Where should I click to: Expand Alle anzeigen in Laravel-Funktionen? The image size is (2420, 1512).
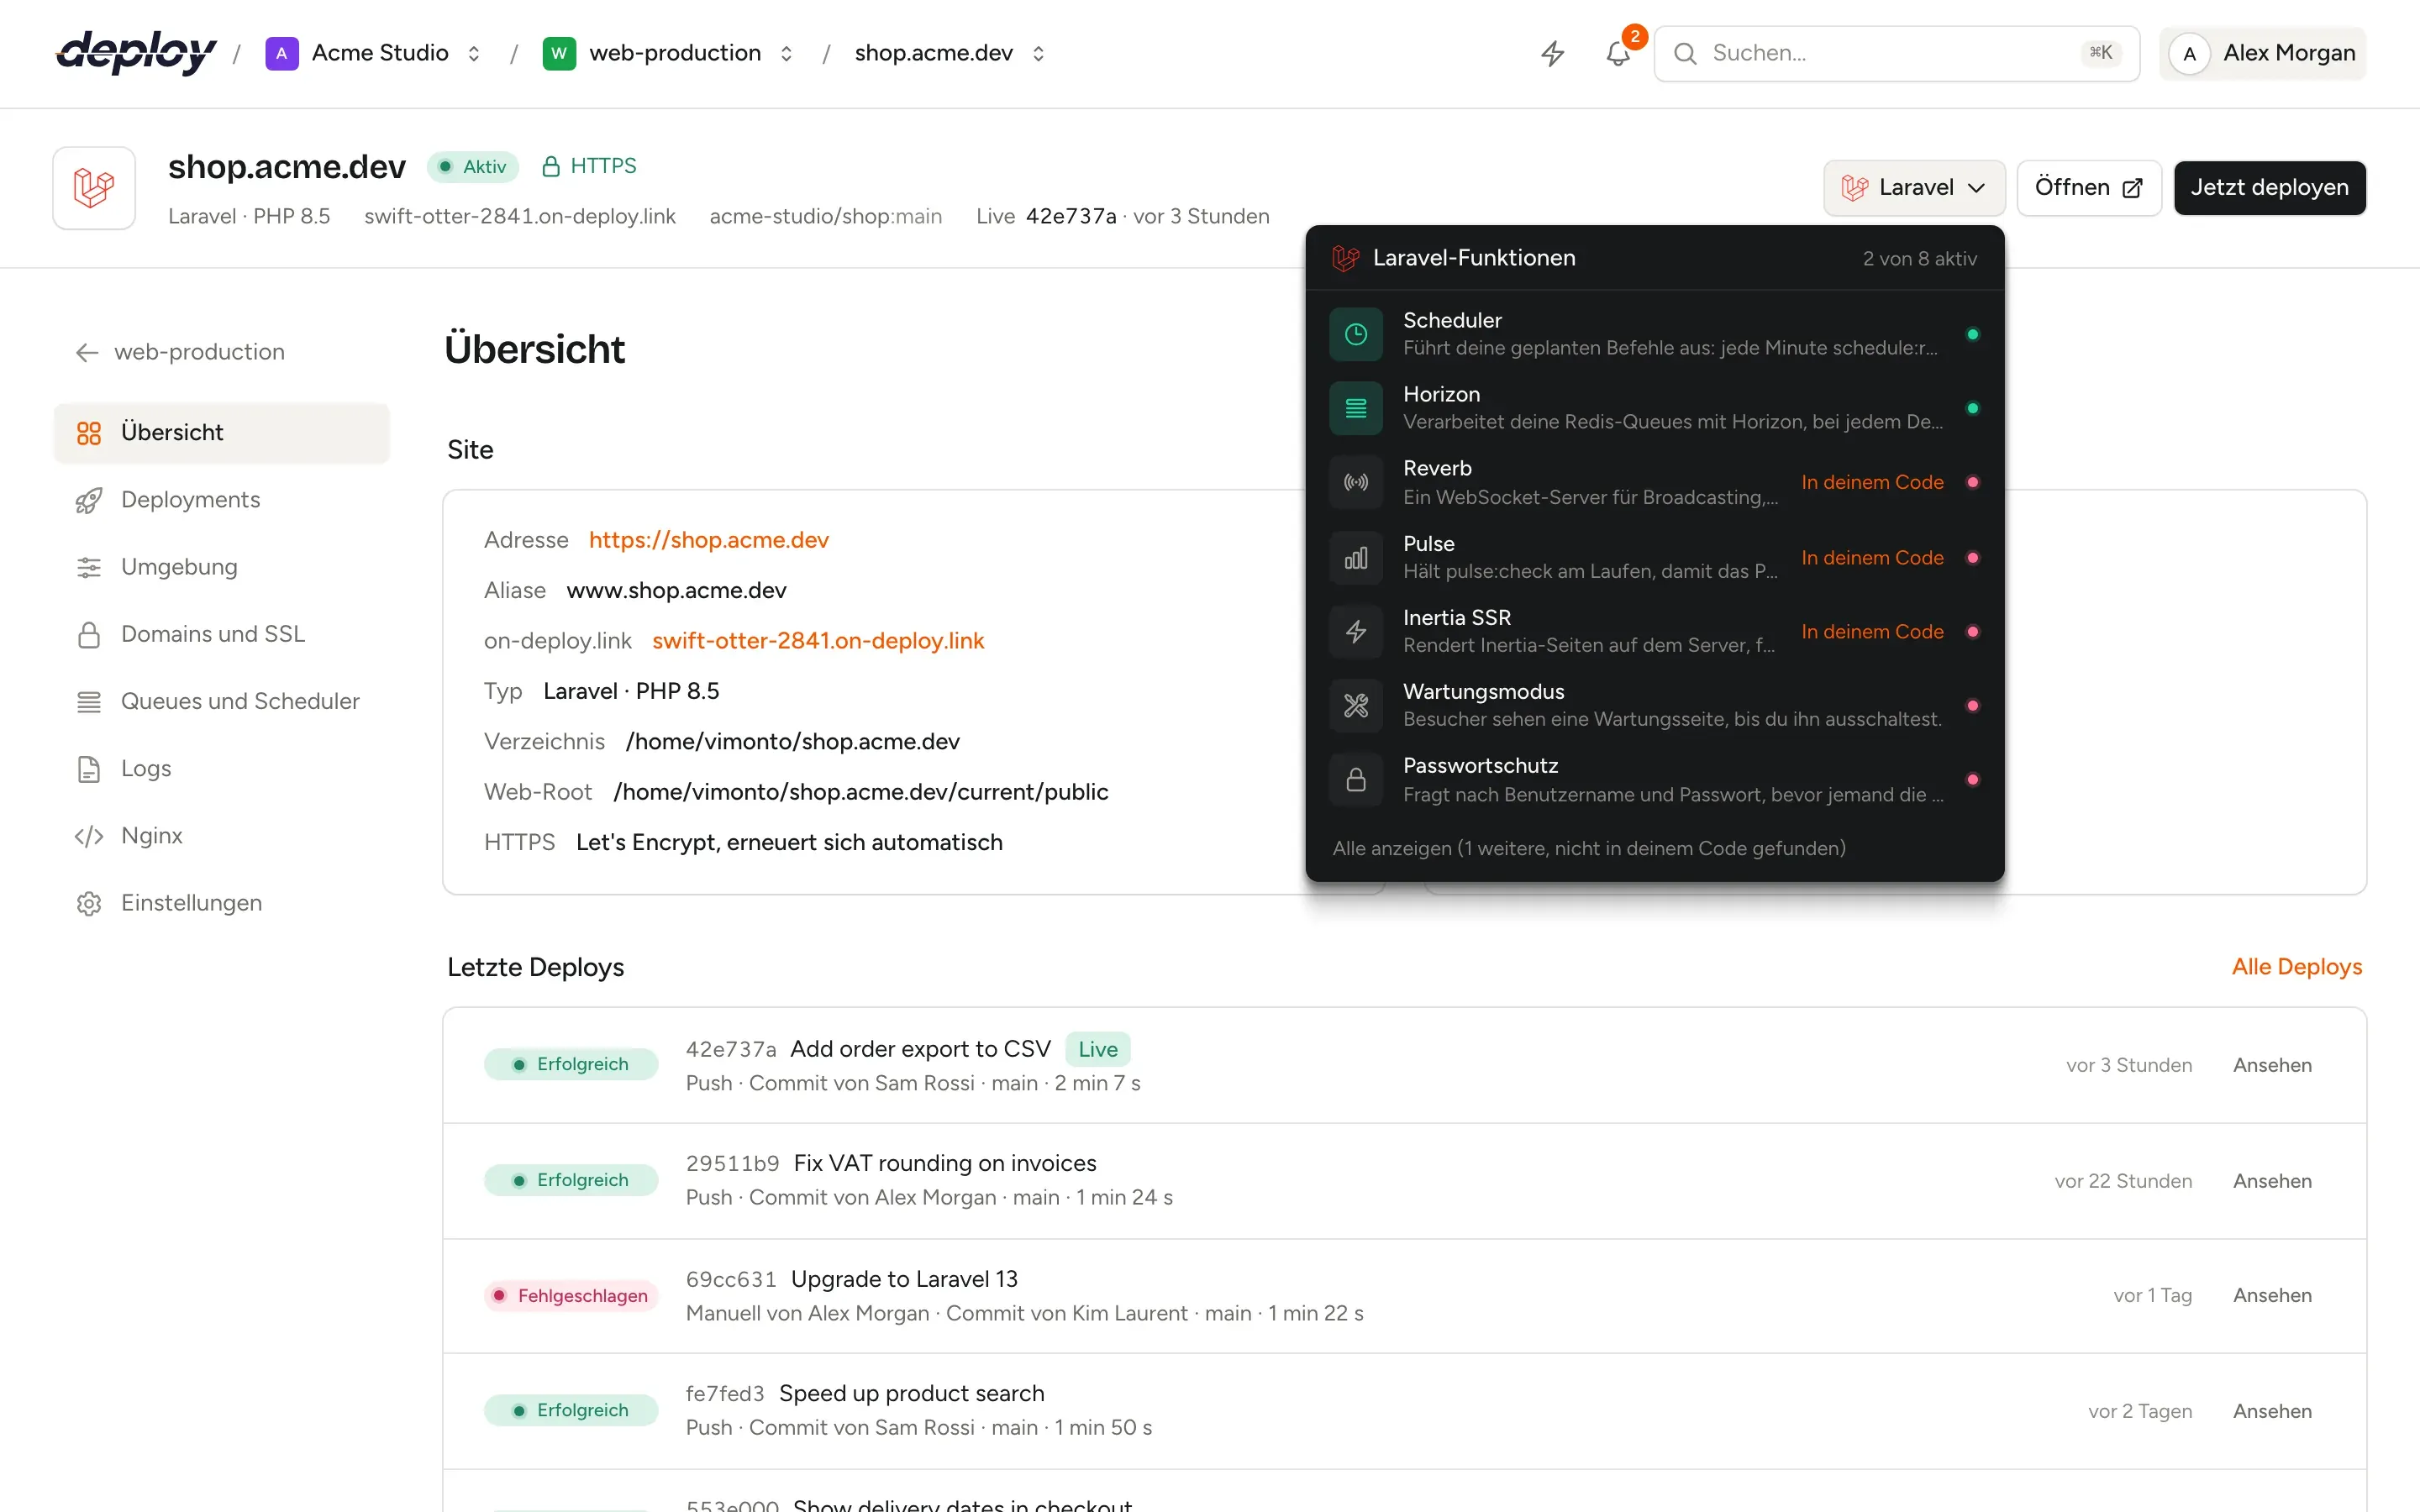[1589, 848]
